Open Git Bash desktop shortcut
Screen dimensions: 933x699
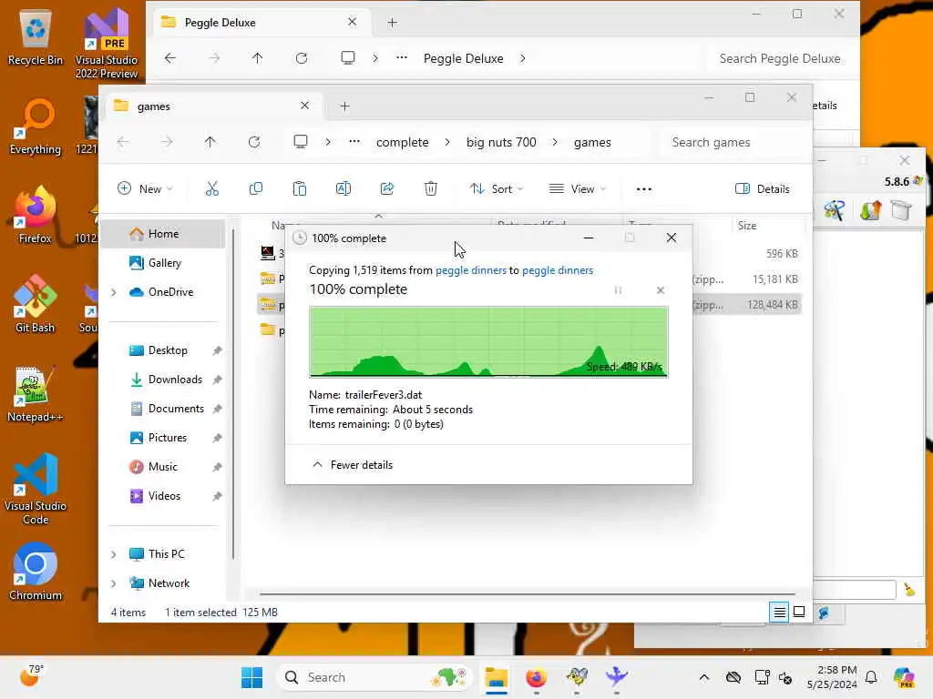pyautogui.click(x=36, y=304)
